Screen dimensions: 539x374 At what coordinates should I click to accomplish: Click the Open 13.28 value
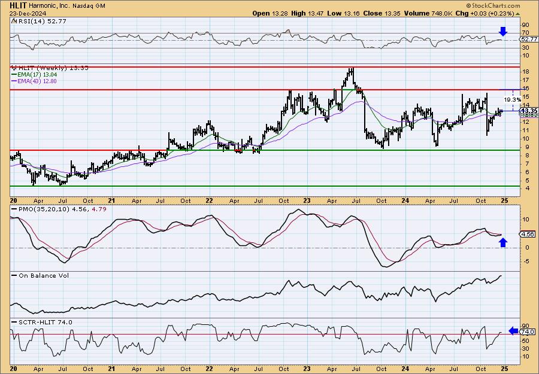(271, 13)
